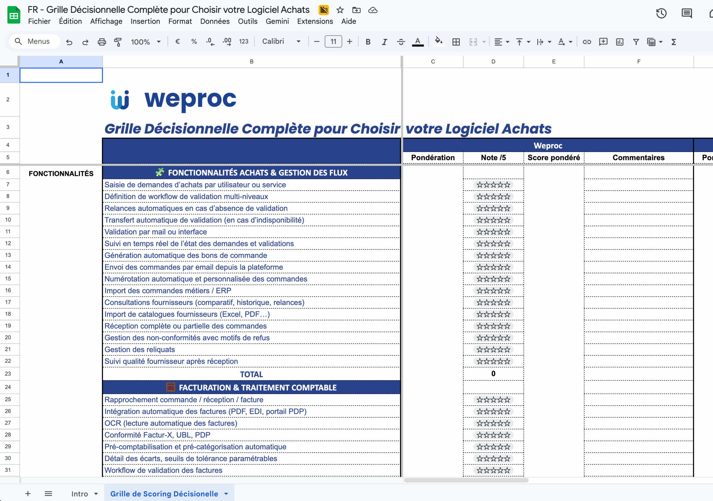This screenshot has width=713, height=501.
Task: Select the 'Pondération' header cell
Action: (x=433, y=158)
